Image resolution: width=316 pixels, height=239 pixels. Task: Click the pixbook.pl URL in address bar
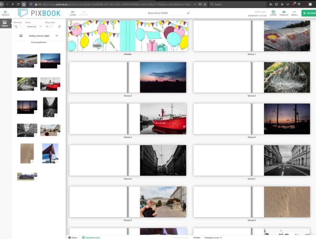click(x=61, y=4)
